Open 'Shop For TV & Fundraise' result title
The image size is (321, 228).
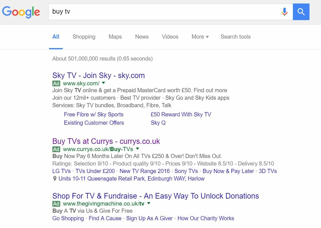click(x=156, y=196)
